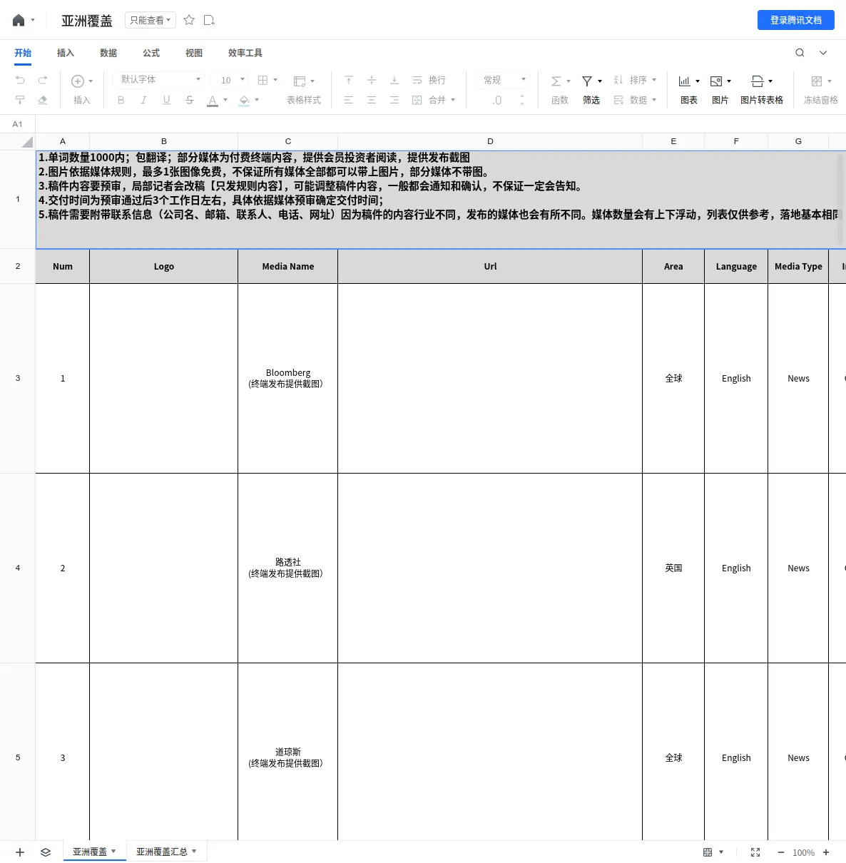Open the 筛选 filter tool

[591, 90]
